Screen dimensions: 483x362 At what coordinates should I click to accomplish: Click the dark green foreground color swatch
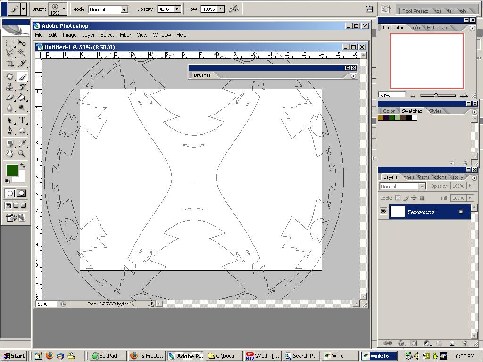click(x=12, y=170)
